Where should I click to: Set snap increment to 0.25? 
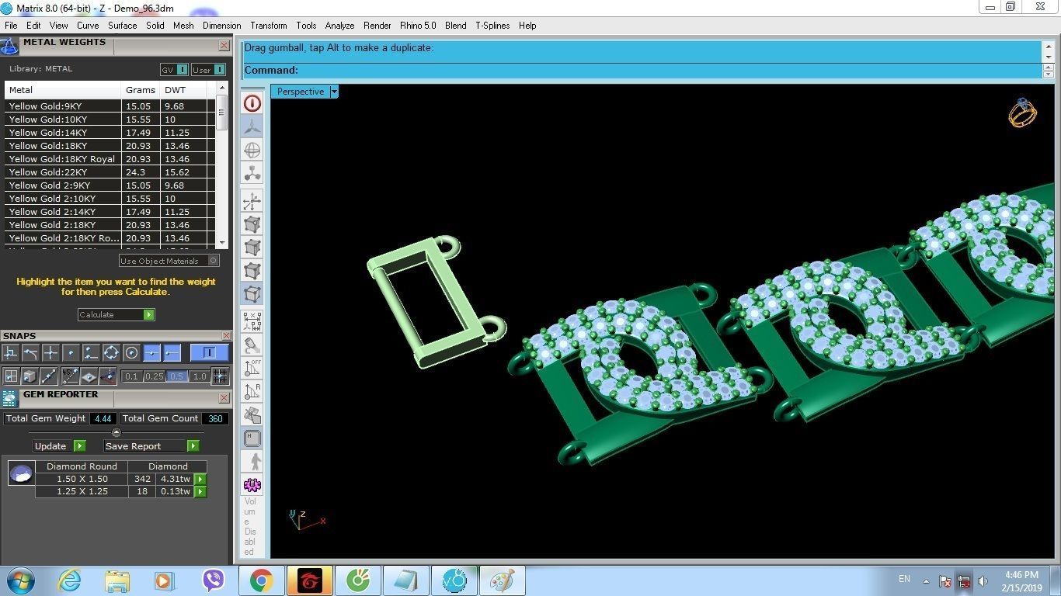click(154, 376)
